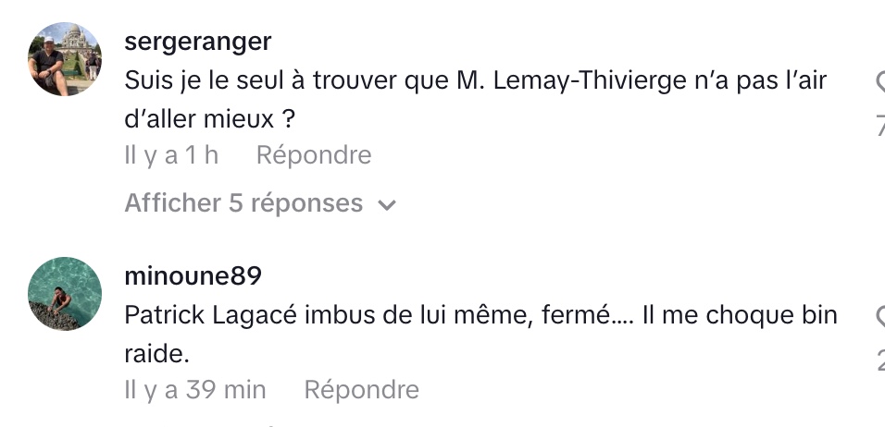Click the "Il y a 1 h" timestamp

[171, 155]
